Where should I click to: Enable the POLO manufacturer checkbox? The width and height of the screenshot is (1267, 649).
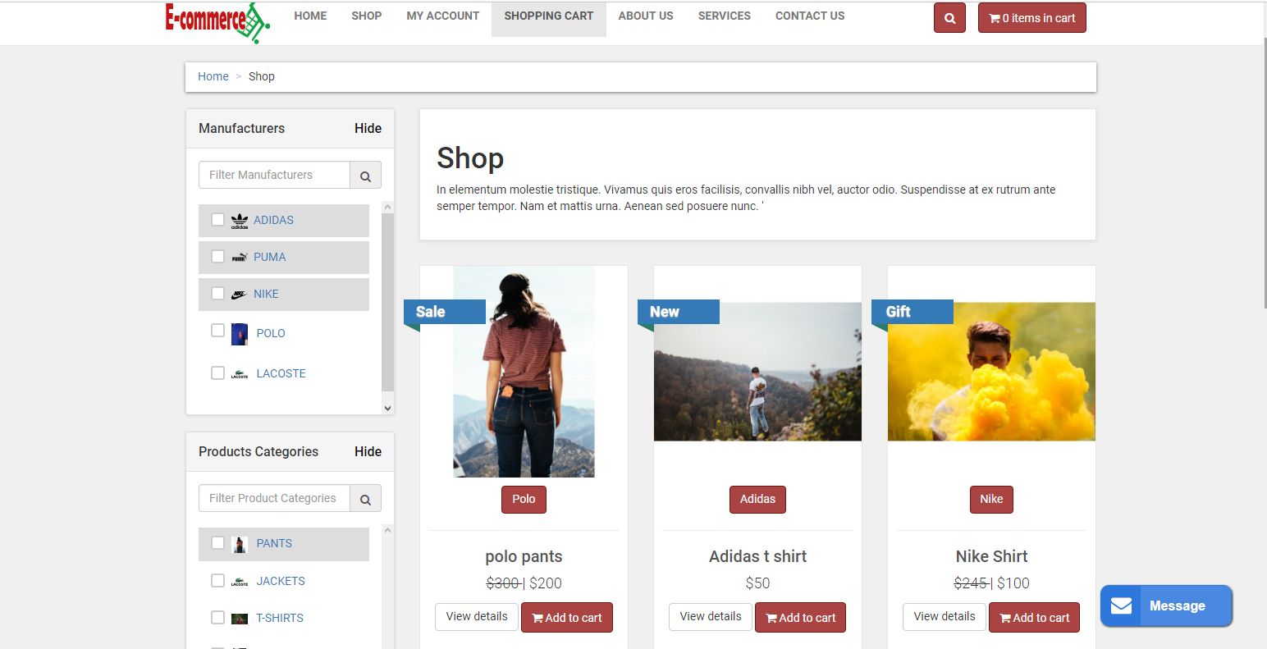pos(217,330)
